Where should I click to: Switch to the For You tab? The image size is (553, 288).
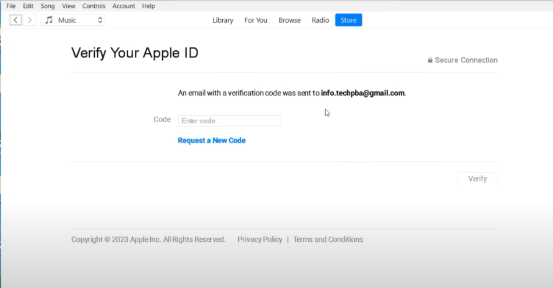coord(256,20)
